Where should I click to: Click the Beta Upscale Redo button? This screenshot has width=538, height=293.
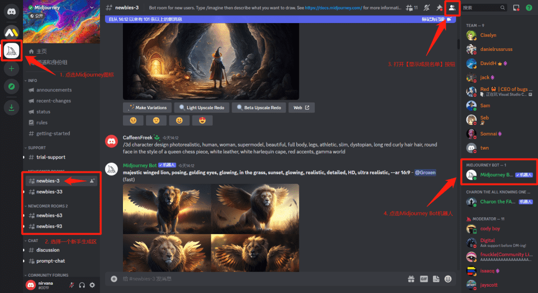(x=258, y=108)
